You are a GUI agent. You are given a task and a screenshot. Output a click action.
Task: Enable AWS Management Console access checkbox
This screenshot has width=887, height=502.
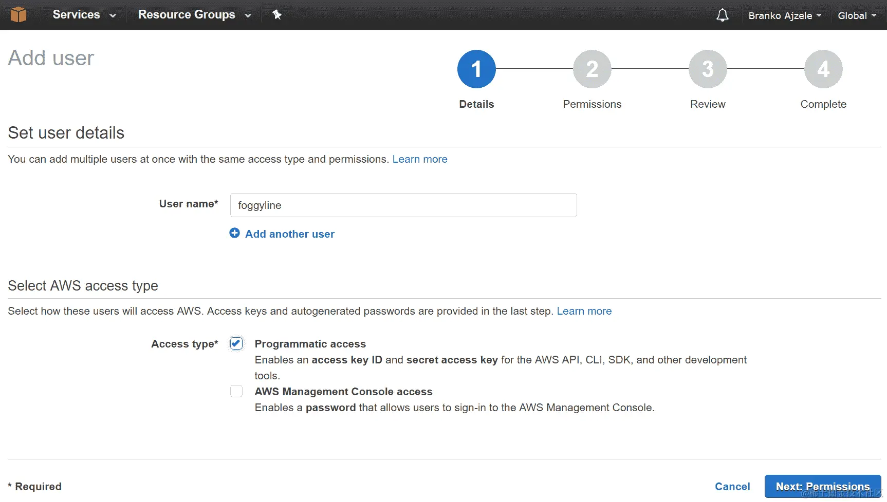(x=236, y=391)
